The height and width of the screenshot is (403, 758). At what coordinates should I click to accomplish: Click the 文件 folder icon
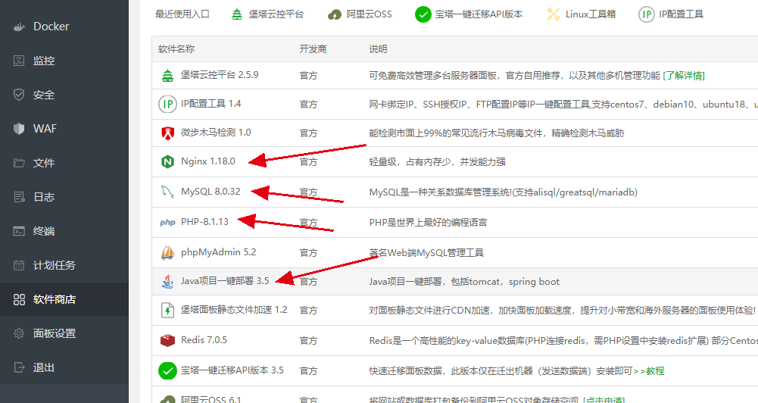pyautogui.click(x=19, y=163)
